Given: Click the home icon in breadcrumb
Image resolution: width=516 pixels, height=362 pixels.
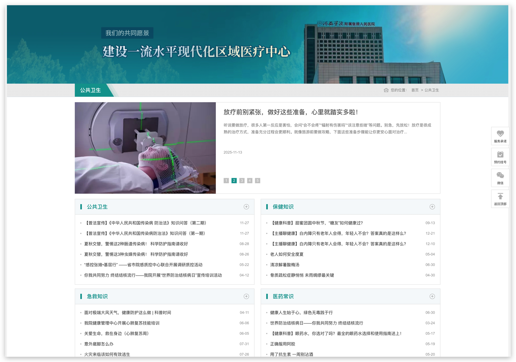Looking at the screenshot, I should (x=386, y=90).
